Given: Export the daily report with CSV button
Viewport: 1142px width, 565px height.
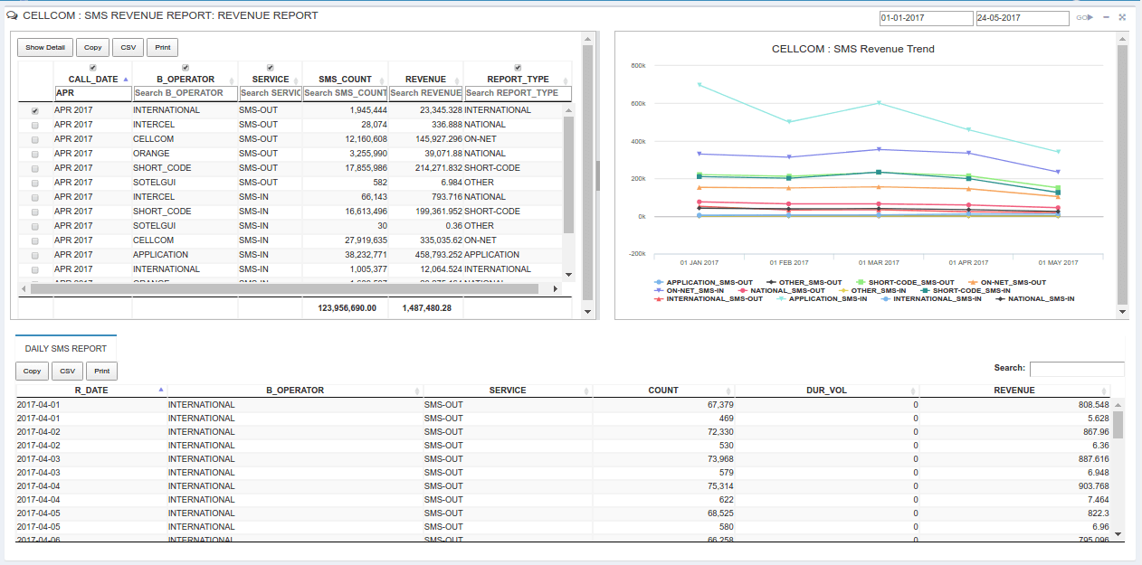Looking at the screenshot, I should click(67, 371).
